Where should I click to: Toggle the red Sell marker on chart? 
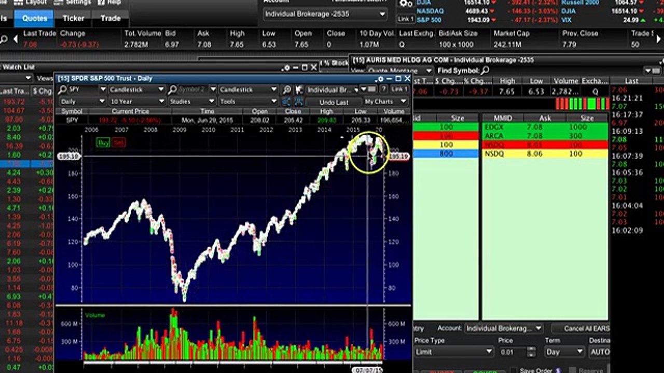(119, 142)
